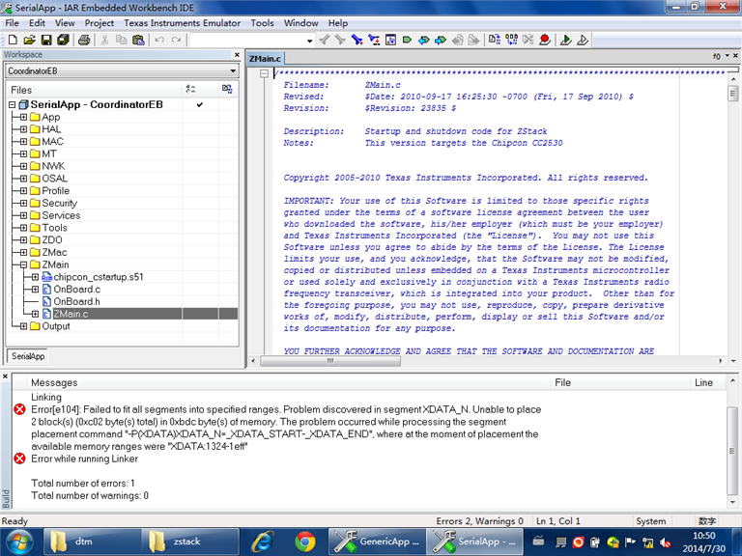Open the Windows Start menu

[x=19, y=542]
